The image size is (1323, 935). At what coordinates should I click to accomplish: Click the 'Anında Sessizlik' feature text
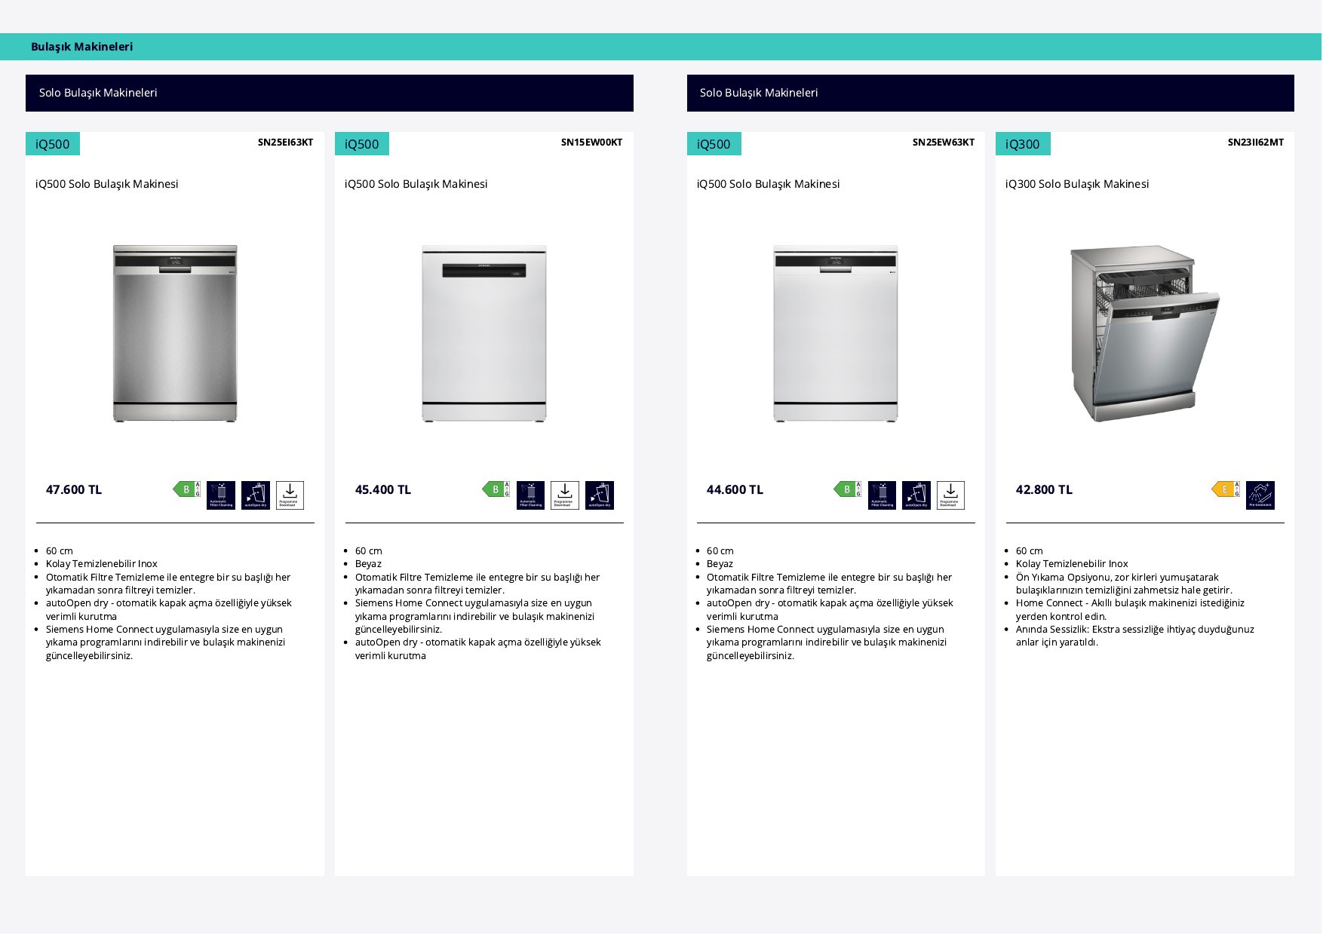(1135, 636)
